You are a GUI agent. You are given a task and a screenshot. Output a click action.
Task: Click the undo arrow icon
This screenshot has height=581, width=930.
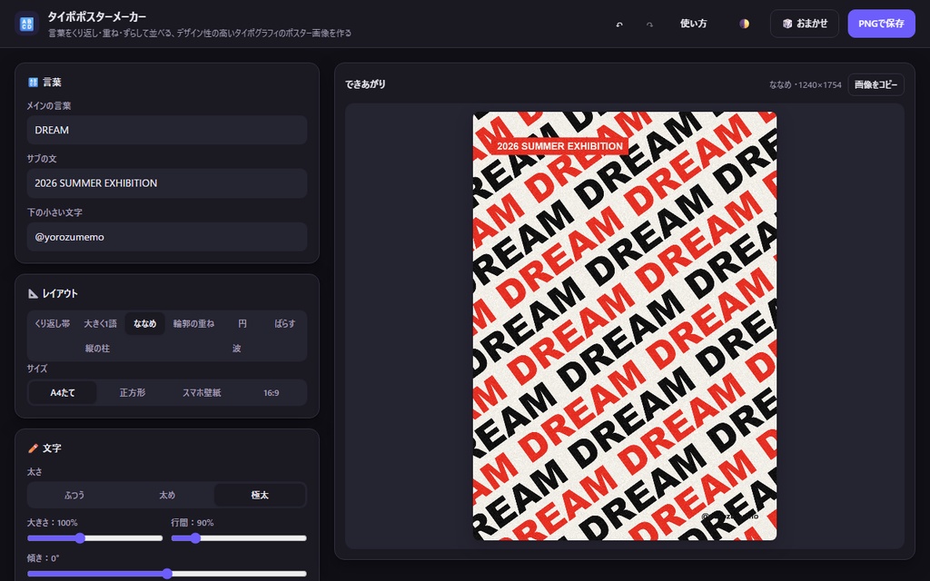619,25
